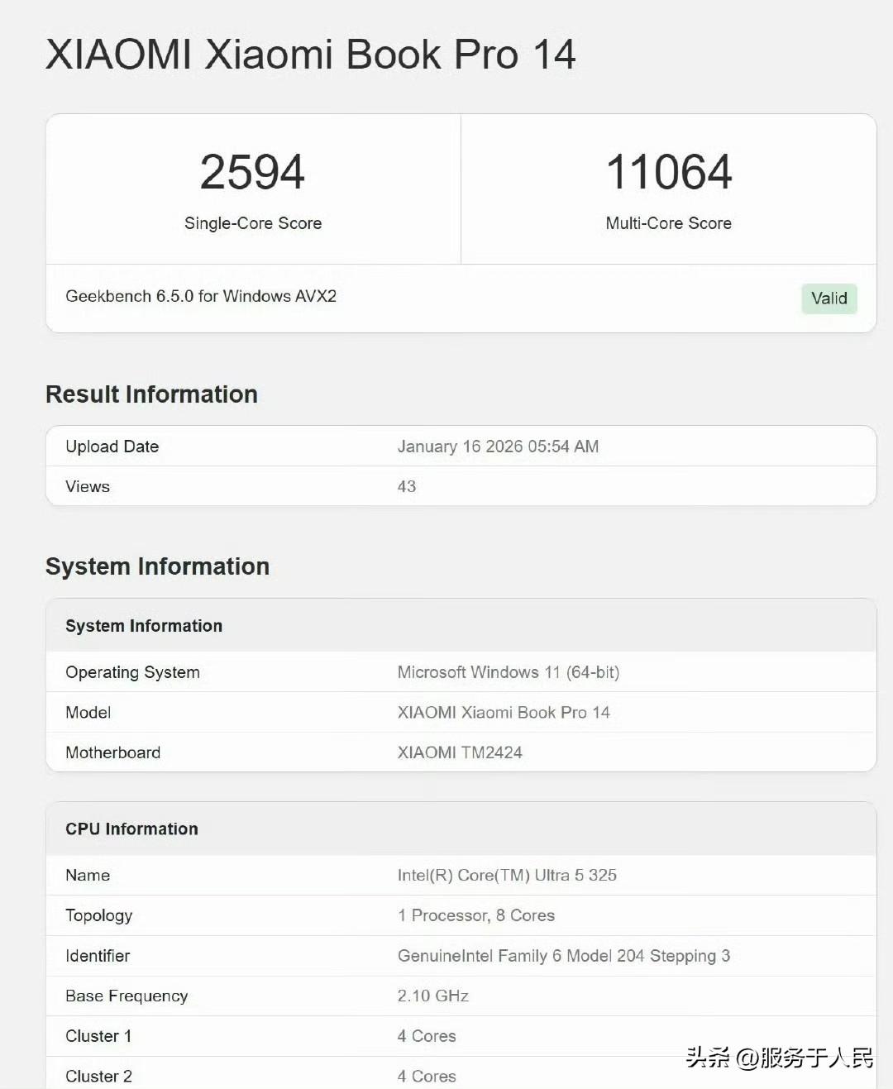Click the Motherboard label

112,752
